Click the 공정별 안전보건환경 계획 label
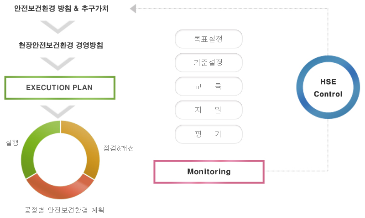This screenshot has height=218, width=365. click(64, 210)
